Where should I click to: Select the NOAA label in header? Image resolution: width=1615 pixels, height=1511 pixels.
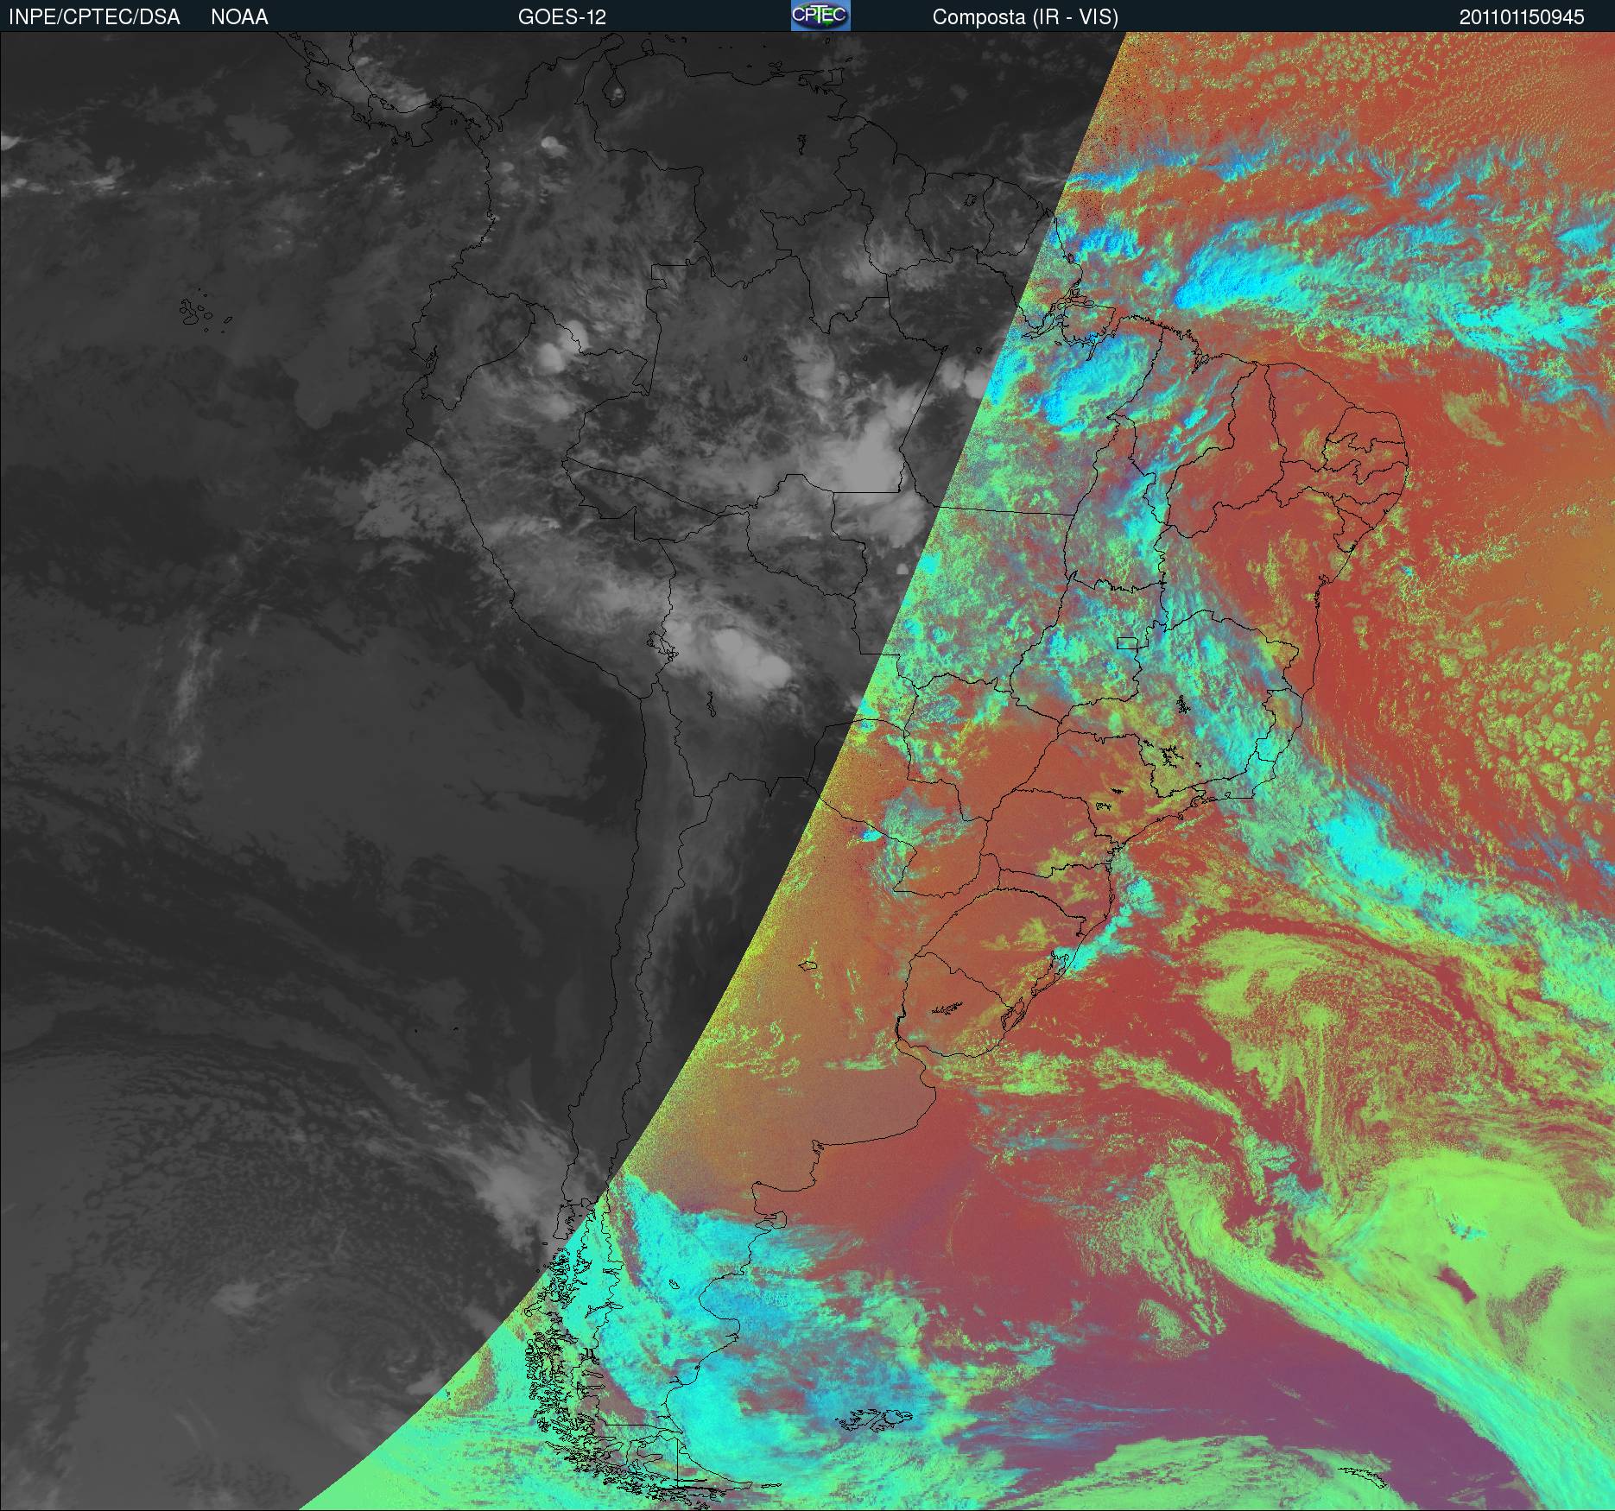[x=239, y=17]
